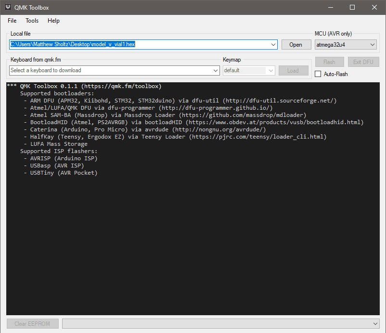Expand the Select a keyboard dropdown arrow
386x333 pixels.
click(x=216, y=70)
